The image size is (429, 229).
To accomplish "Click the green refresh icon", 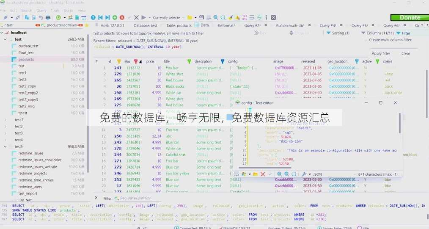I will [x=58, y=17].
